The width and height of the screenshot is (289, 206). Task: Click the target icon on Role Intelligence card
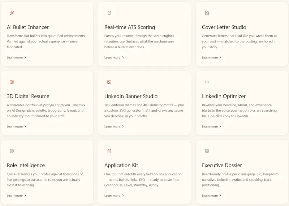tap(12, 151)
